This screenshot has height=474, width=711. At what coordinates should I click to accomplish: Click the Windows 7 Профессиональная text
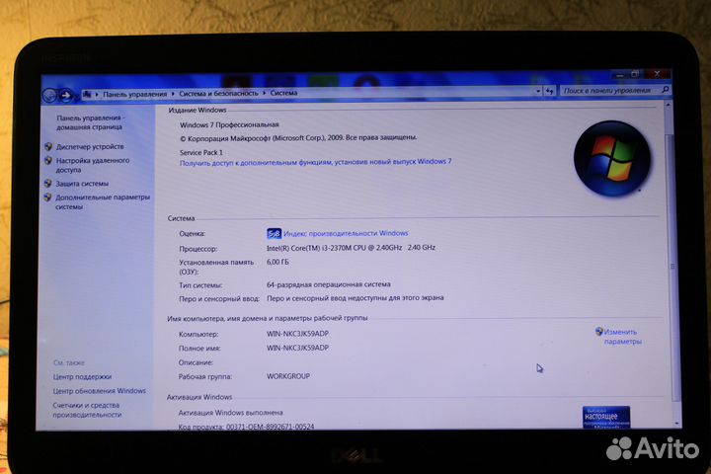pos(229,124)
